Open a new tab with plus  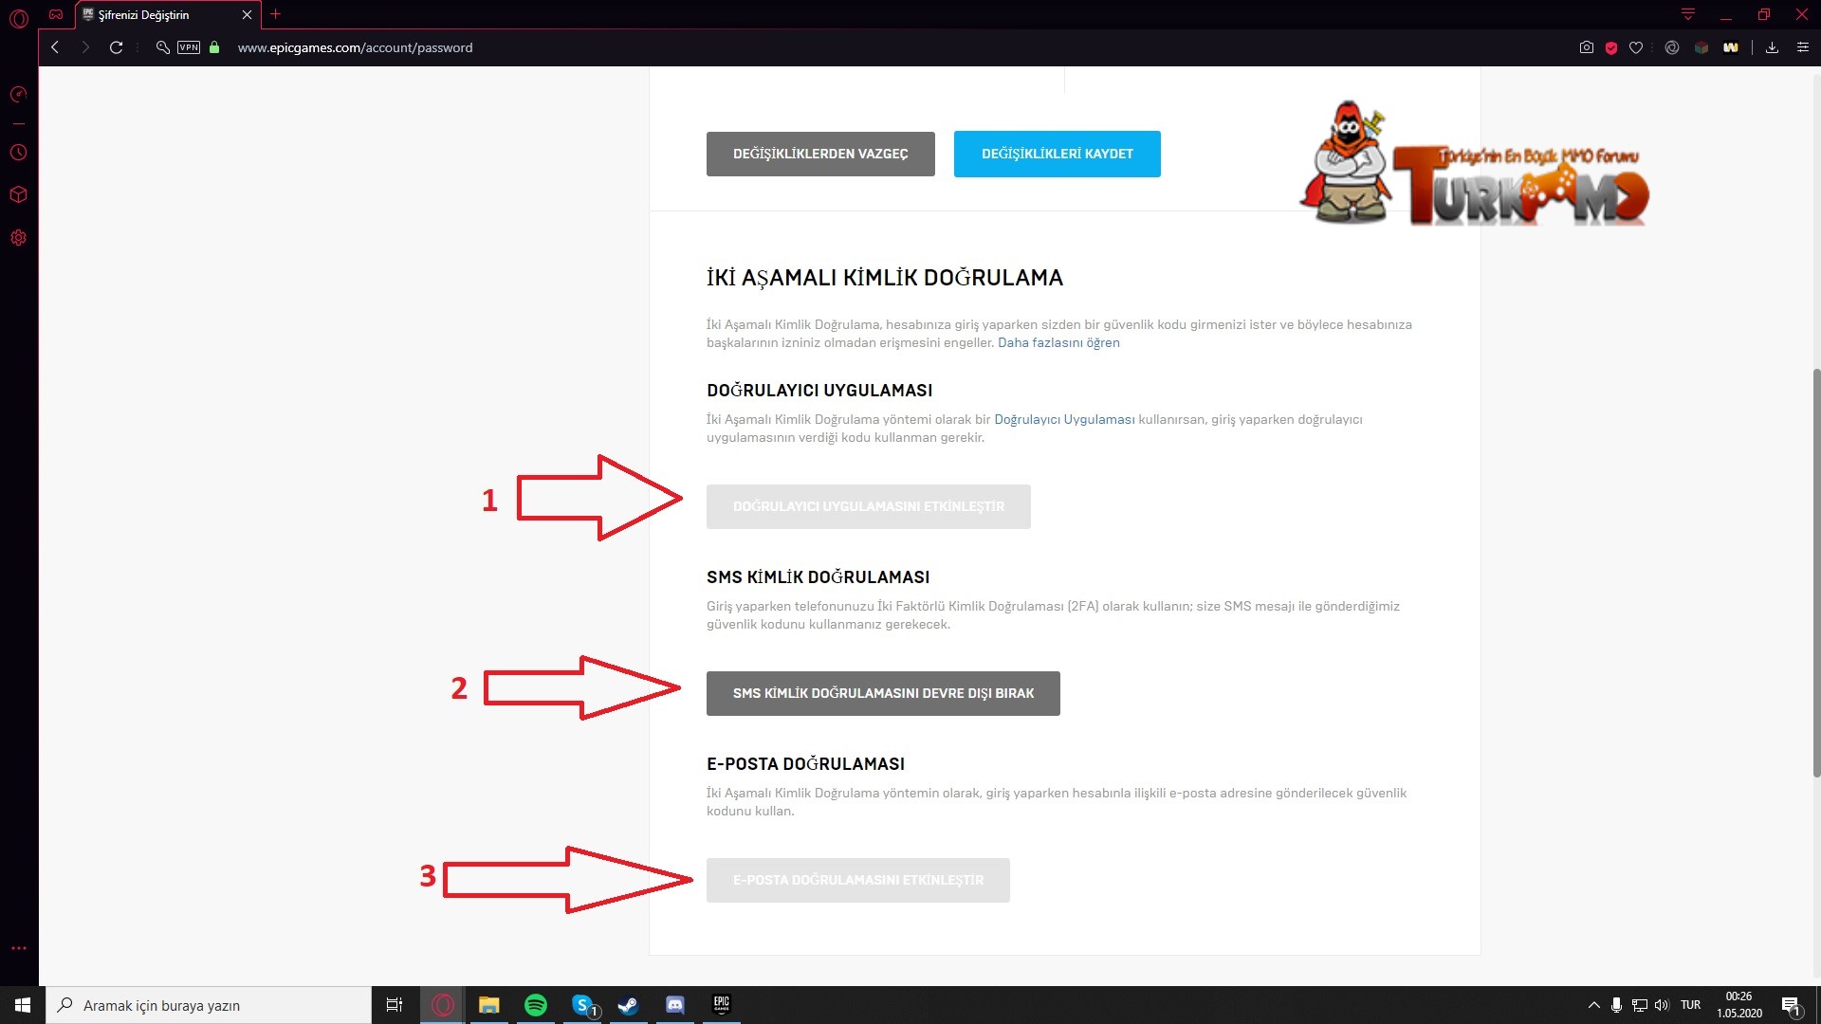[276, 14]
